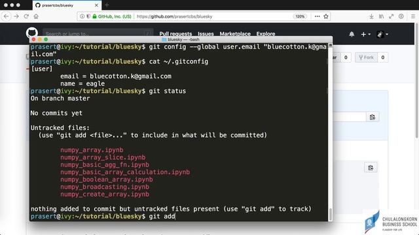The image size is (419, 235).
Task: Click 'No commits yet' terminal line
Action: coord(56,113)
